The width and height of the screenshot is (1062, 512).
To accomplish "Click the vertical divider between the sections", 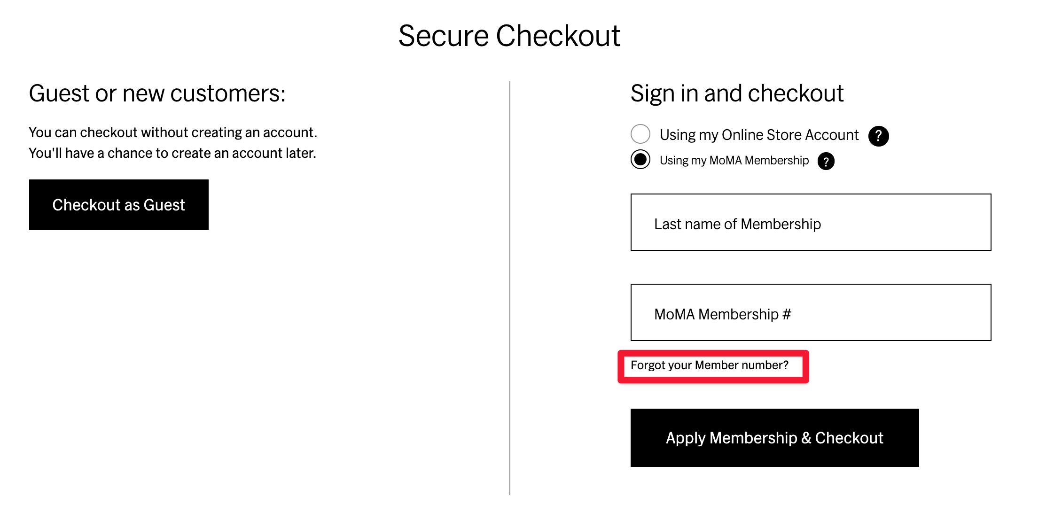I will tap(510, 287).
